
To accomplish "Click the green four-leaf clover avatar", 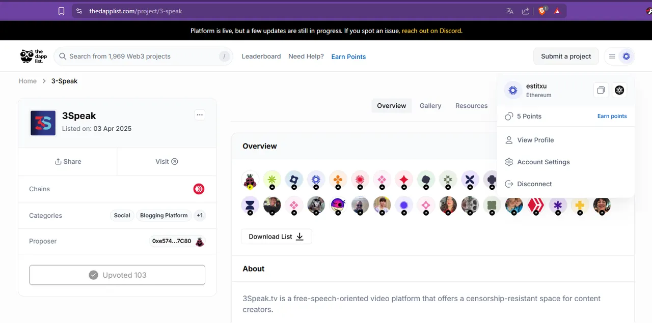I will pos(492,205).
